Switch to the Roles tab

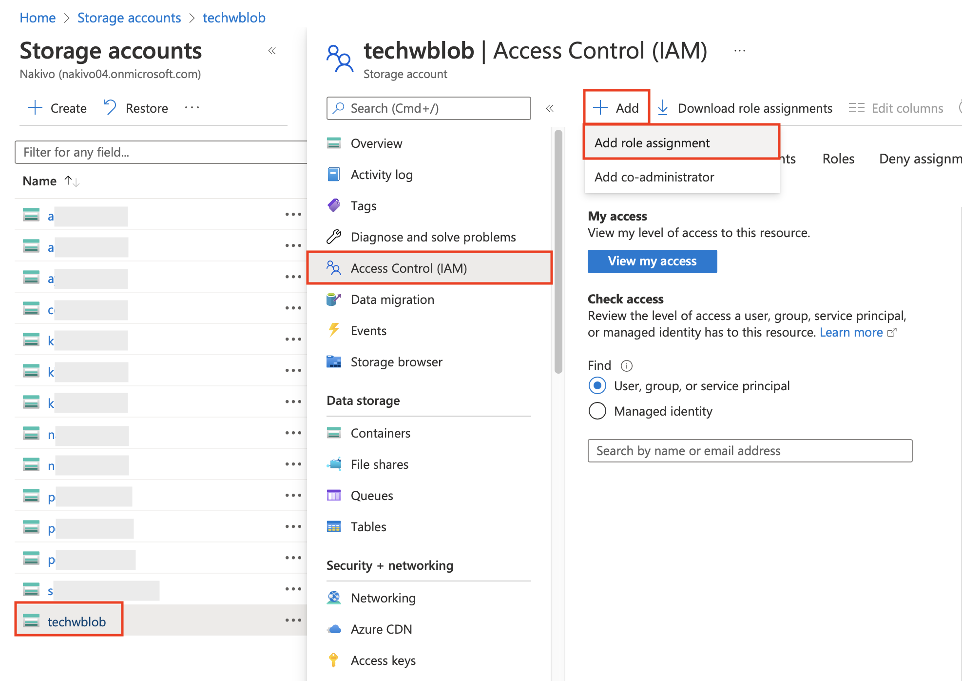[x=837, y=158]
